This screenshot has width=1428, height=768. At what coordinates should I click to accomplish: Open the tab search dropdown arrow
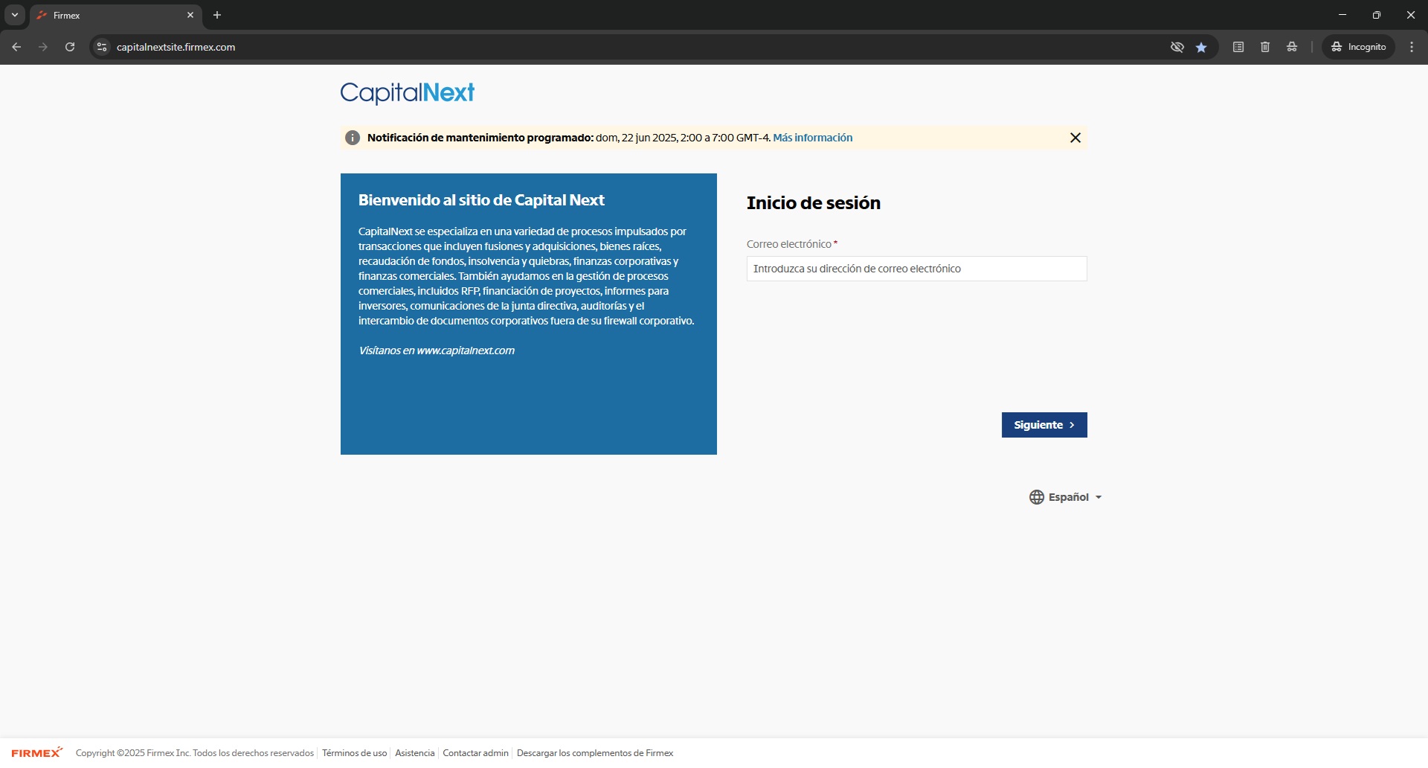[15, 15]
